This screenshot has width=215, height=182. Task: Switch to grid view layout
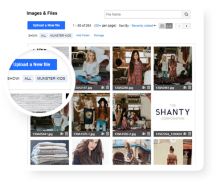169,26
